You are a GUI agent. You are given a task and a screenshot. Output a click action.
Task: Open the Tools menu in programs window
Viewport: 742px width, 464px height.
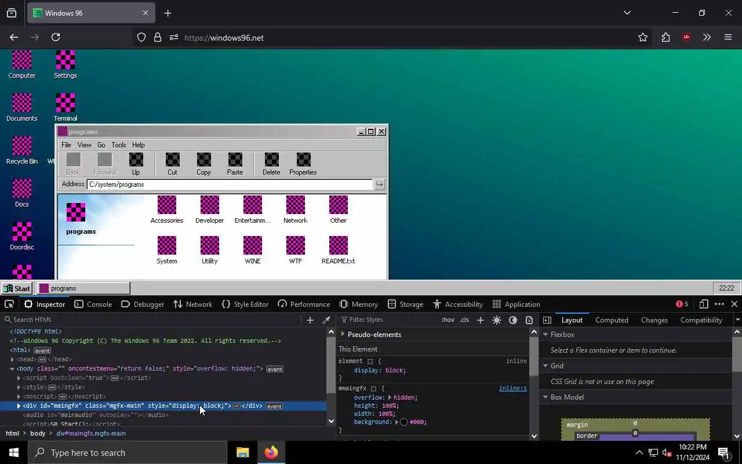click(x=119, y=145)
